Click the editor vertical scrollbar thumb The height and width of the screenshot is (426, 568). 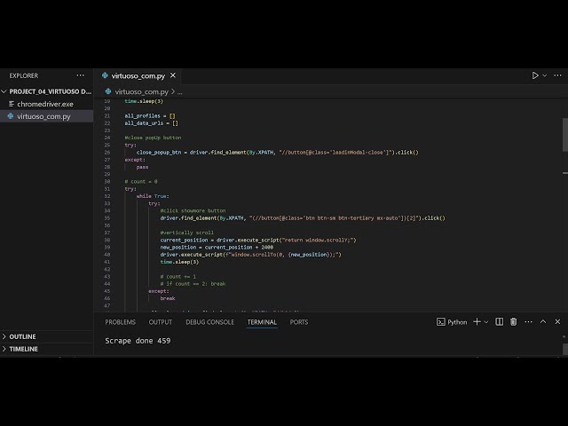tap(565, 135)
